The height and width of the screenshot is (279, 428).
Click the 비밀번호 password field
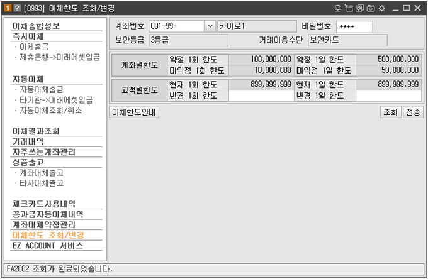click(354, 26)
